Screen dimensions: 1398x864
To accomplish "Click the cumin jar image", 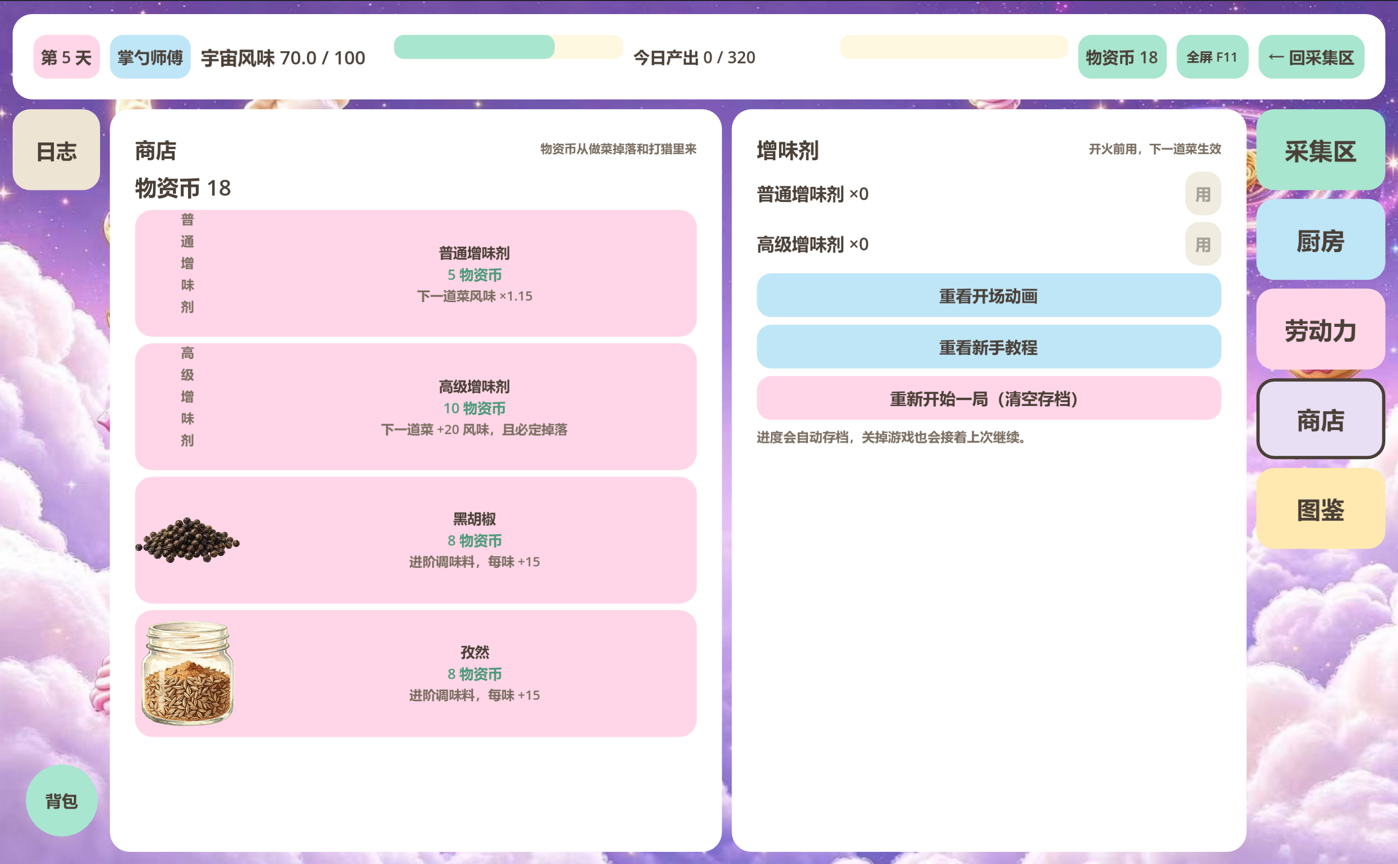I will (x=188, y=673).
